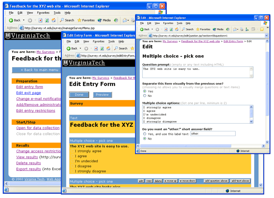Click the Refresh icon in Edit window toolbar
The image size is (274, 198).
pyautogui.click(x=171, y=29)
